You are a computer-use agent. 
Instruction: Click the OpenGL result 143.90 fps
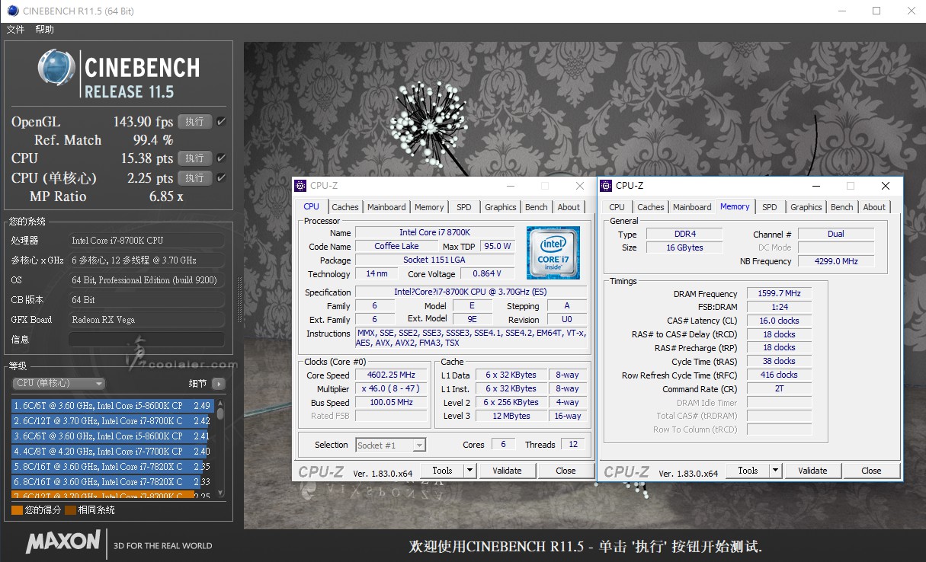[x=143, y=122]
